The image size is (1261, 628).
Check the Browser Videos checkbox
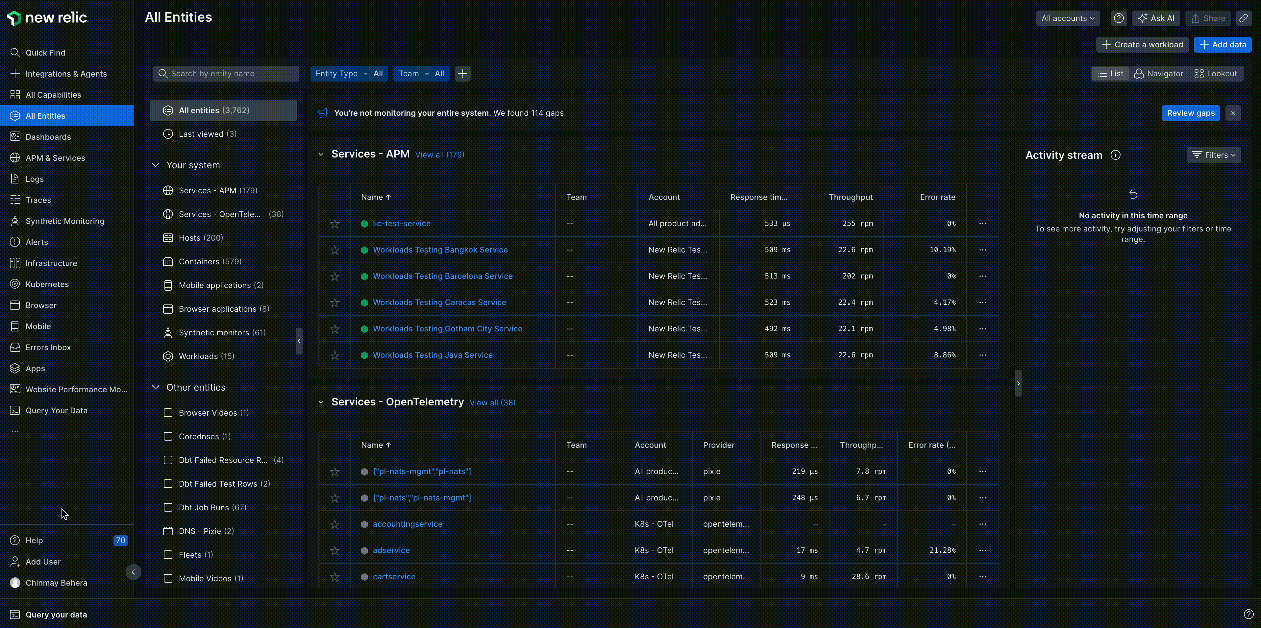(x=168, y=413)
